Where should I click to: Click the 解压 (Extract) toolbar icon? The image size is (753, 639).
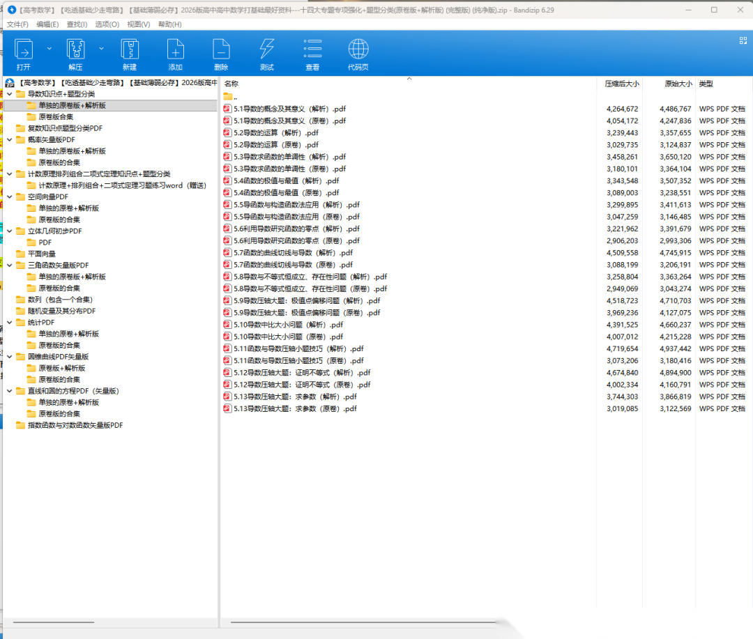click(x=75, y=50)
